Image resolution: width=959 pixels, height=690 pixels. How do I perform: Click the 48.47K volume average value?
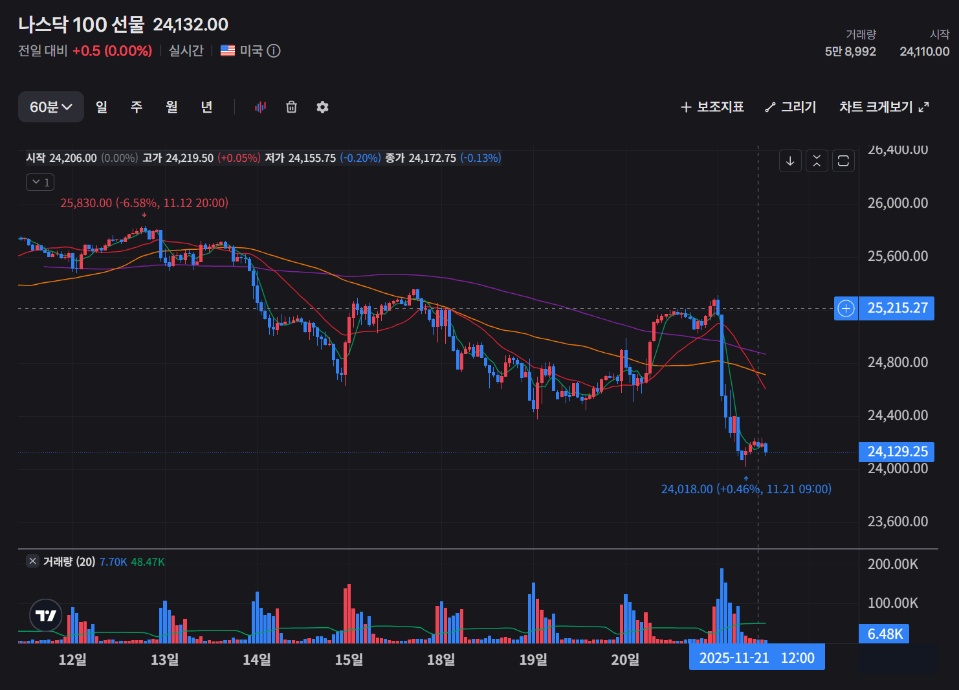click(x=148, y=562)
